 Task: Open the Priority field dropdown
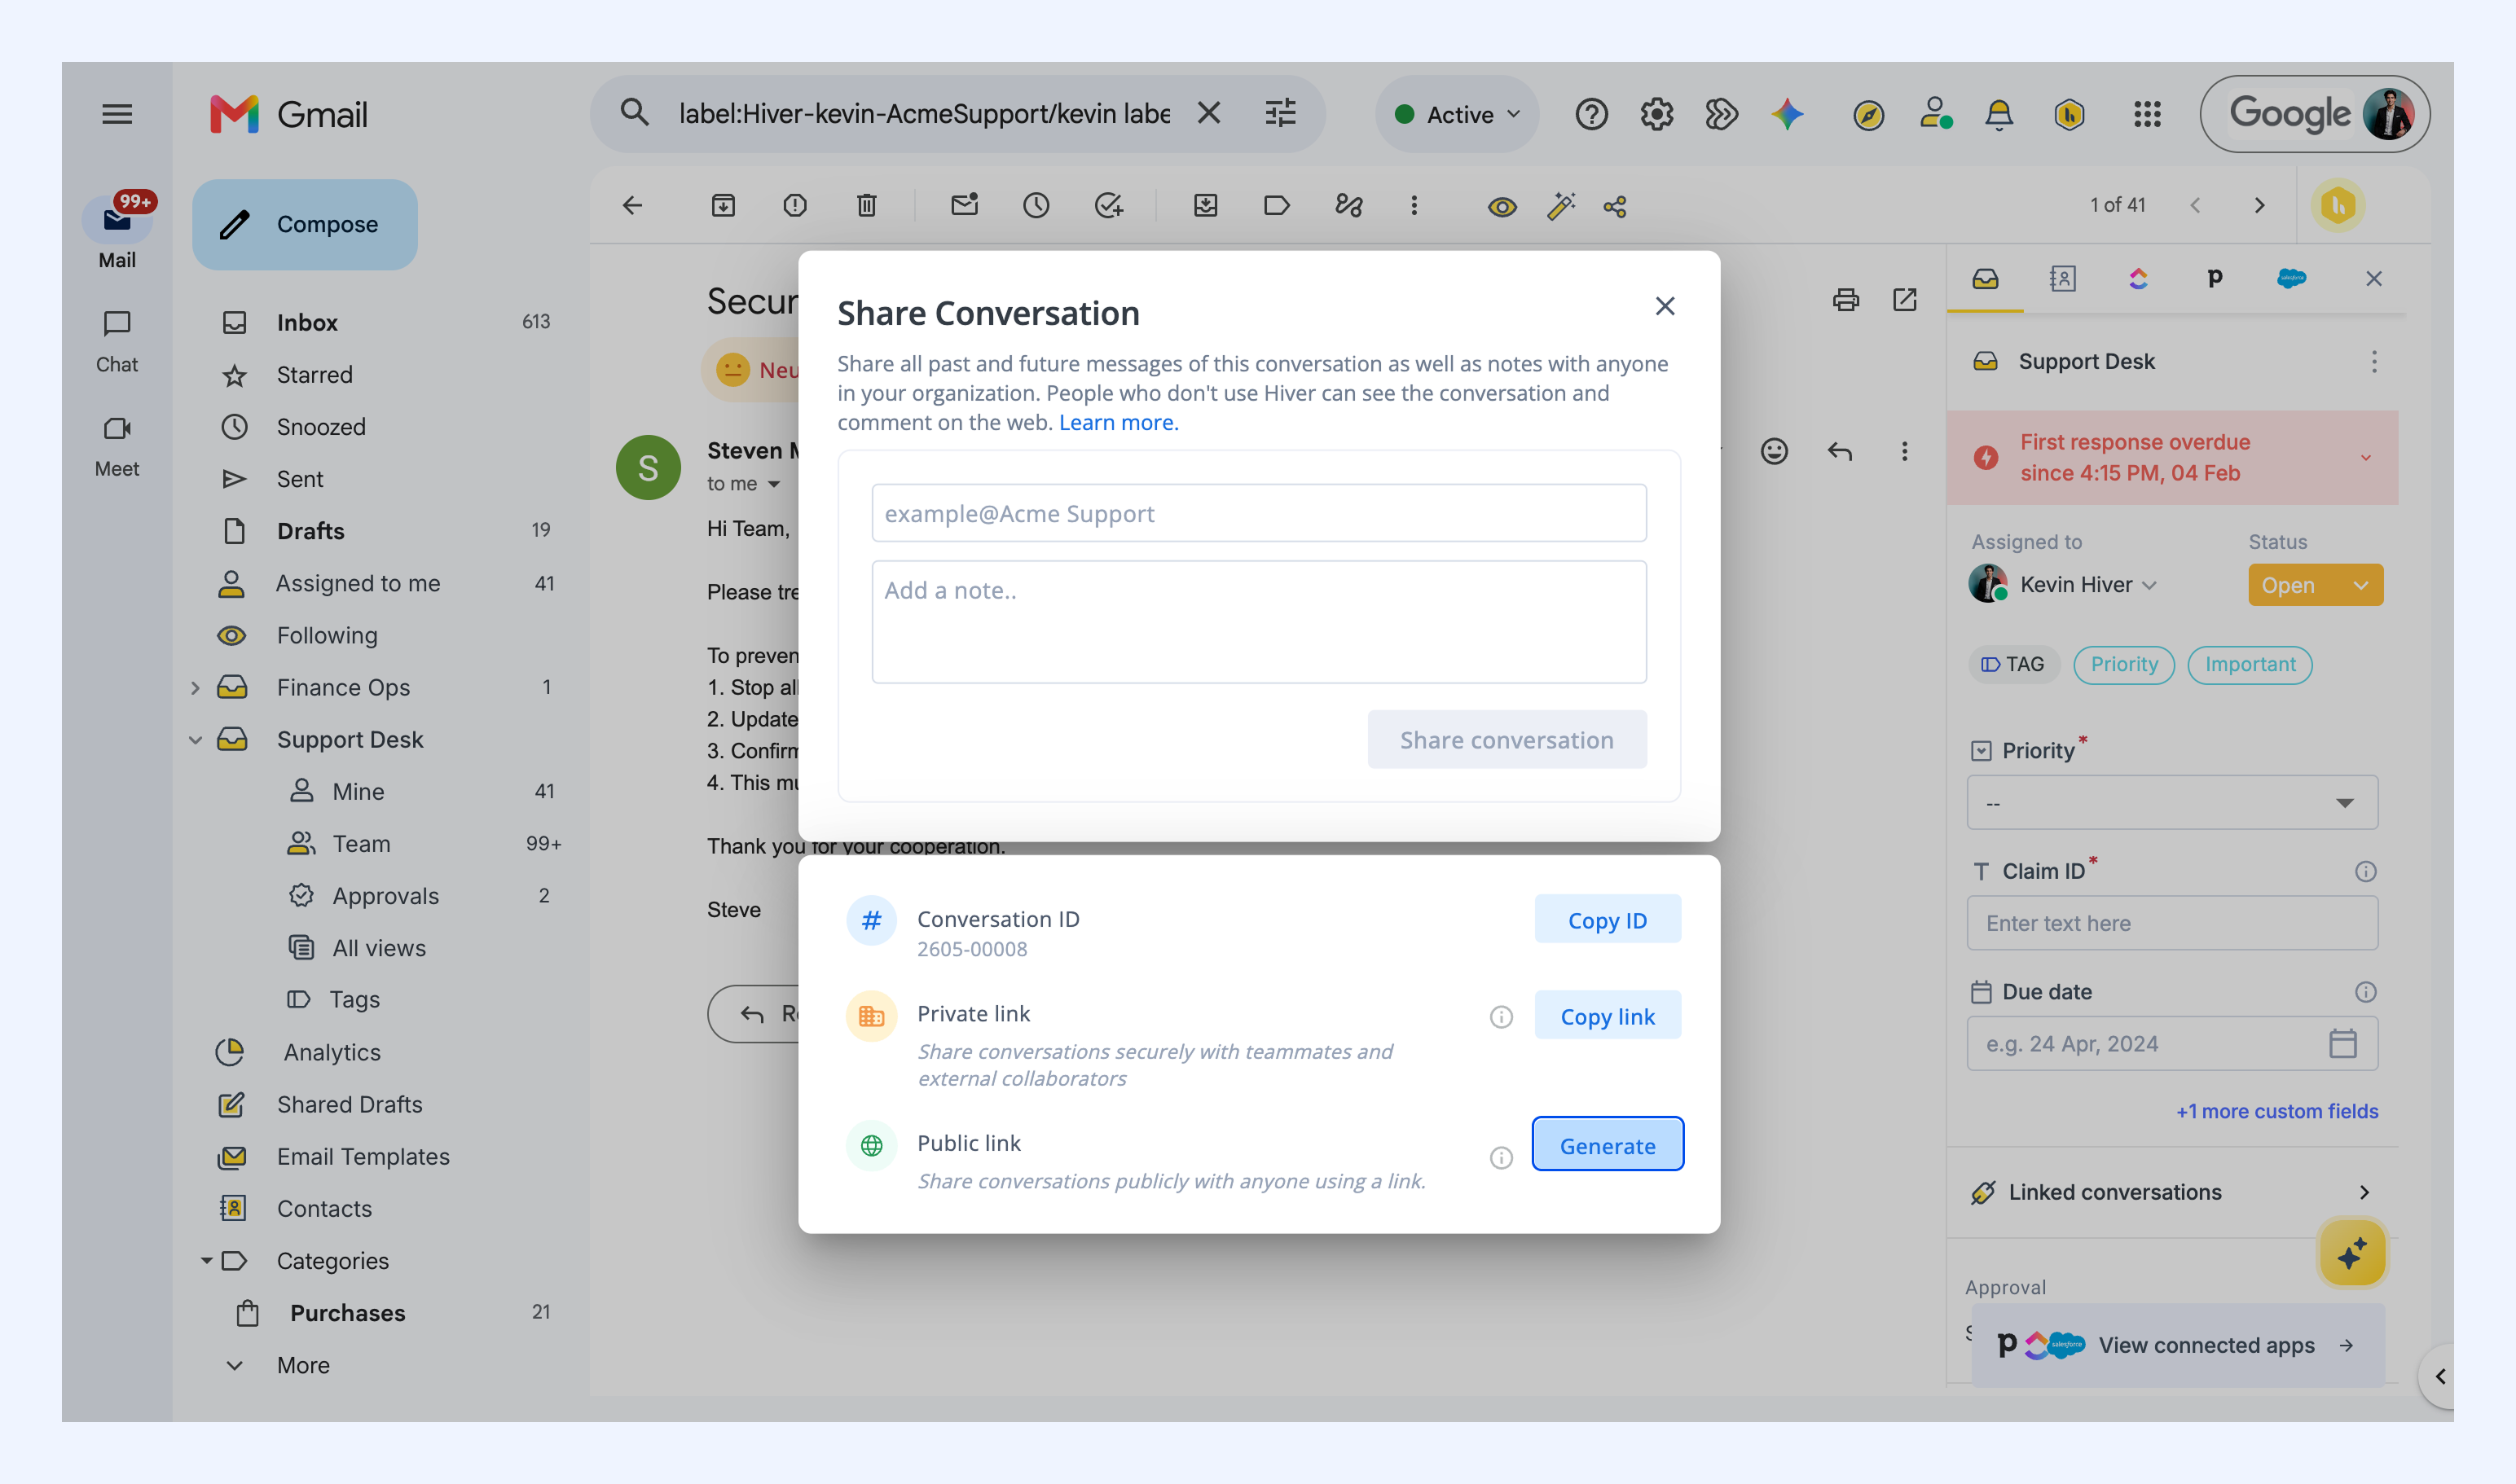point(2172,803)
